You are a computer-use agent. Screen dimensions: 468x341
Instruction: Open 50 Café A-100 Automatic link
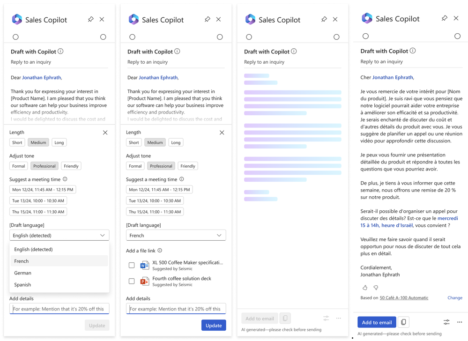(404, 298)
